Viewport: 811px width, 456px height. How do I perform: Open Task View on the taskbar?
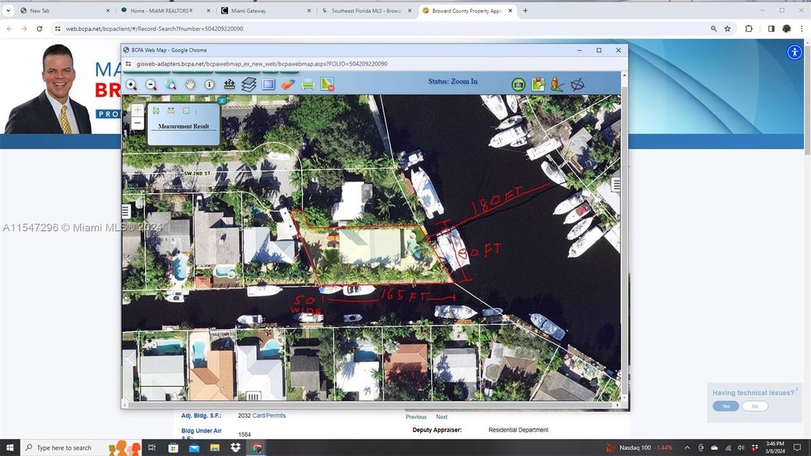[152, 448]
